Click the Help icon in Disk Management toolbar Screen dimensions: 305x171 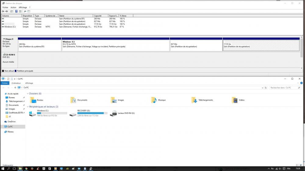[16, 11]
